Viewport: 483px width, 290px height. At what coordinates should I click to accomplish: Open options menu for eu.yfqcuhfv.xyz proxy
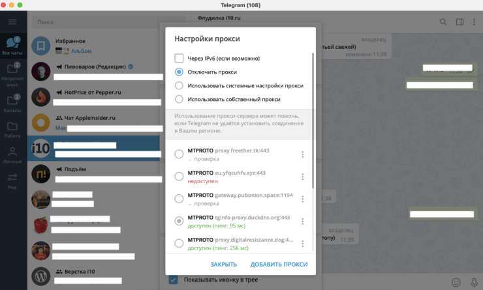(302, 177)
